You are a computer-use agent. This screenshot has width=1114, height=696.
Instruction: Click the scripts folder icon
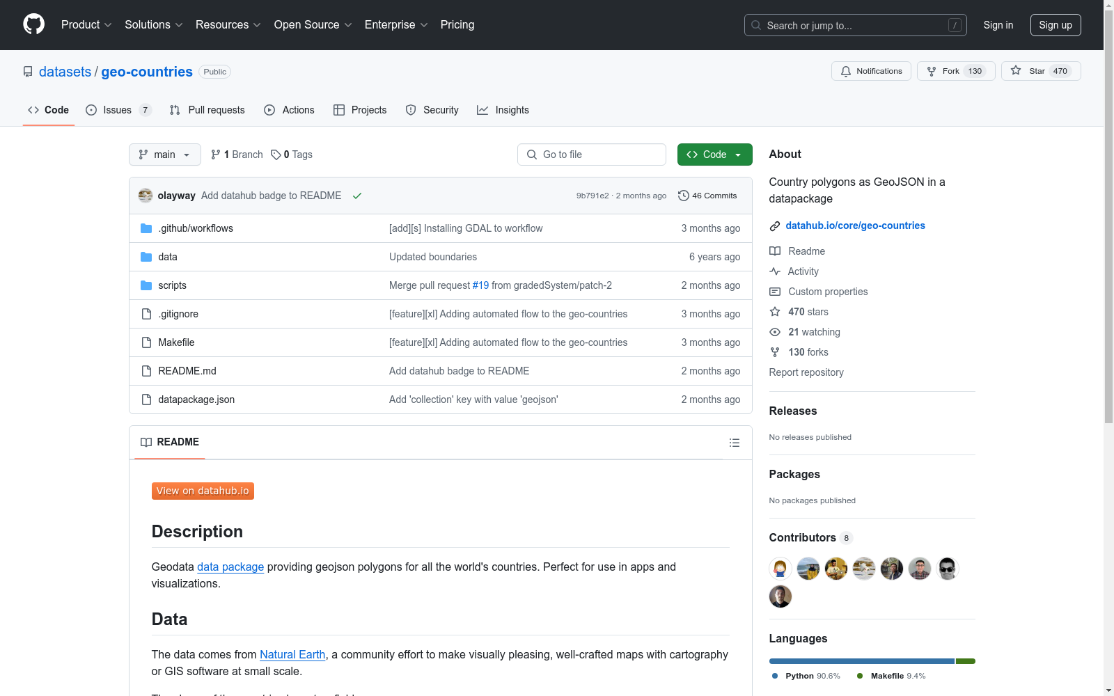coord(146,285)
